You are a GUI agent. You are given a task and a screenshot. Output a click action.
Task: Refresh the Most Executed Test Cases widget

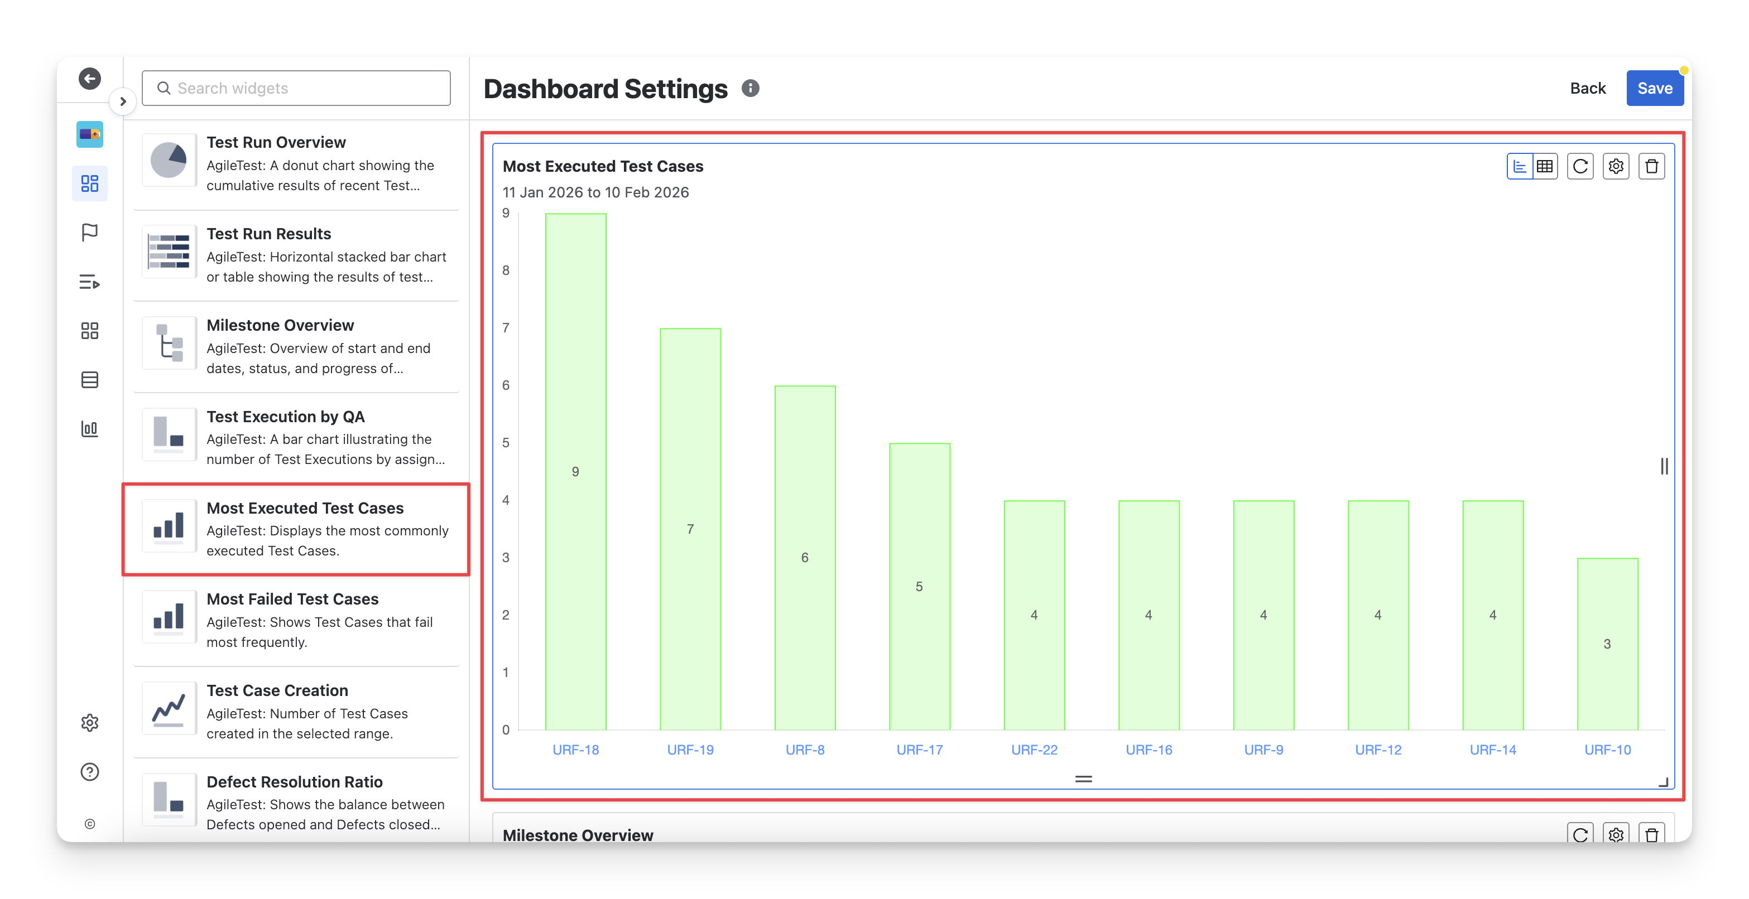point(1580,166)
